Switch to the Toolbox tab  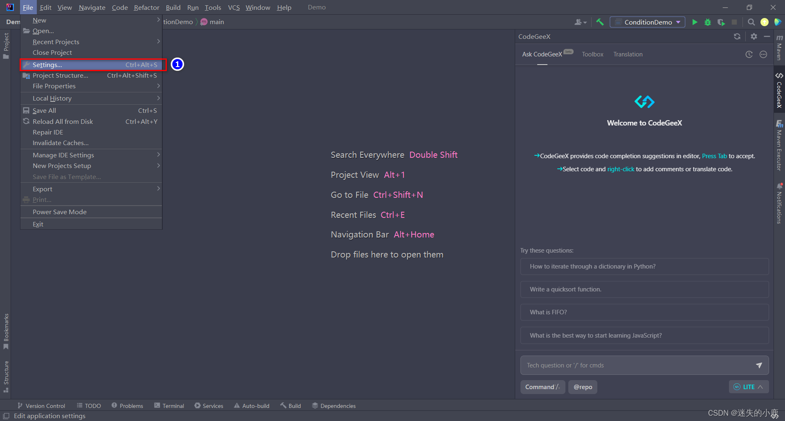(592, 54)
